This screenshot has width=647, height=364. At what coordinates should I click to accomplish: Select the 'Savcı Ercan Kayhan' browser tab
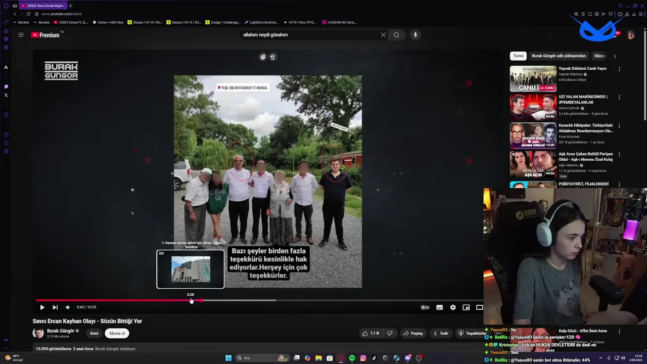pos(43,6)
